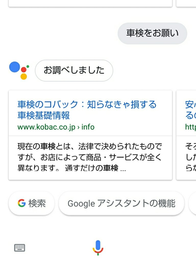The height and width of the screenshot is (262, 196).
Task: Select the word info in the kobac URL
Action: pyautogui.click(x=88, y=127)
